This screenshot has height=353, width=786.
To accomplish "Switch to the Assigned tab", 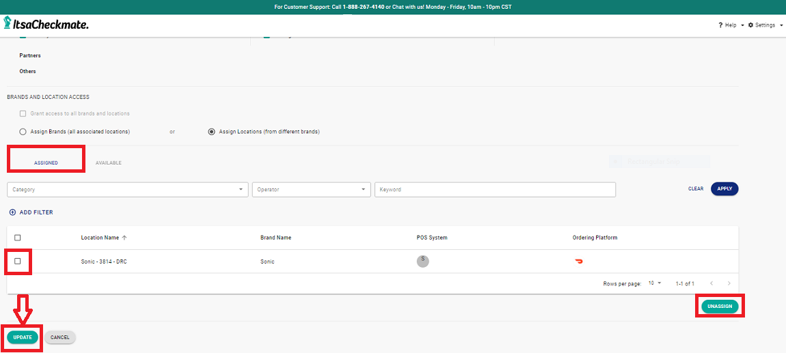I will click(46, 163).
